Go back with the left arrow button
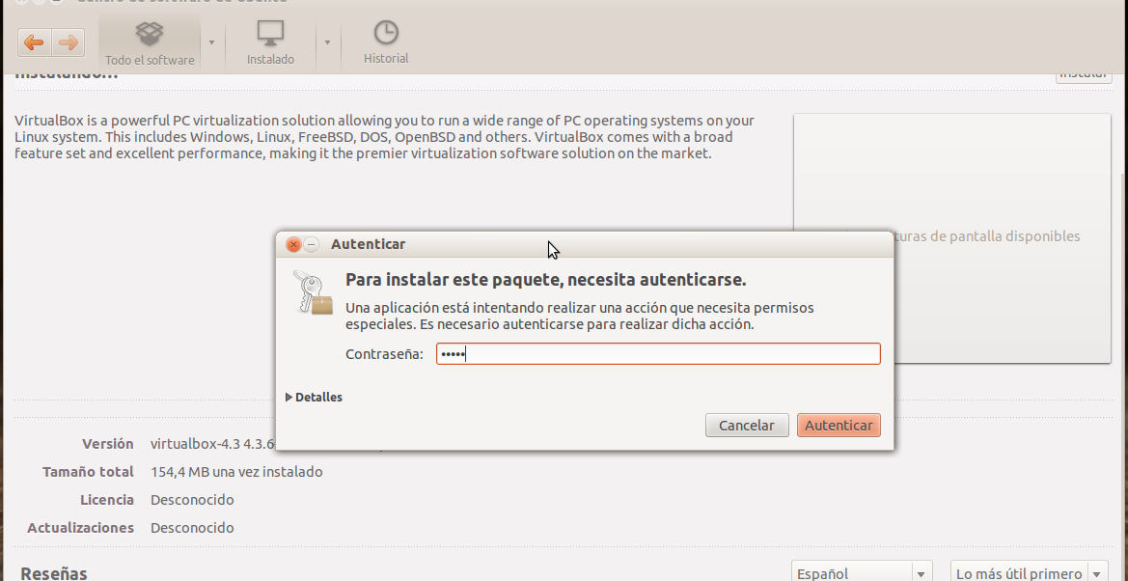 34,42
